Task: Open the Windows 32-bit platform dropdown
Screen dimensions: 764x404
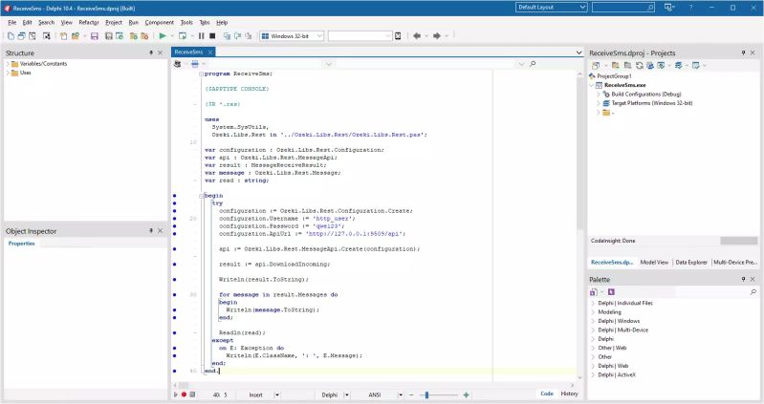Action: point(319,36)
